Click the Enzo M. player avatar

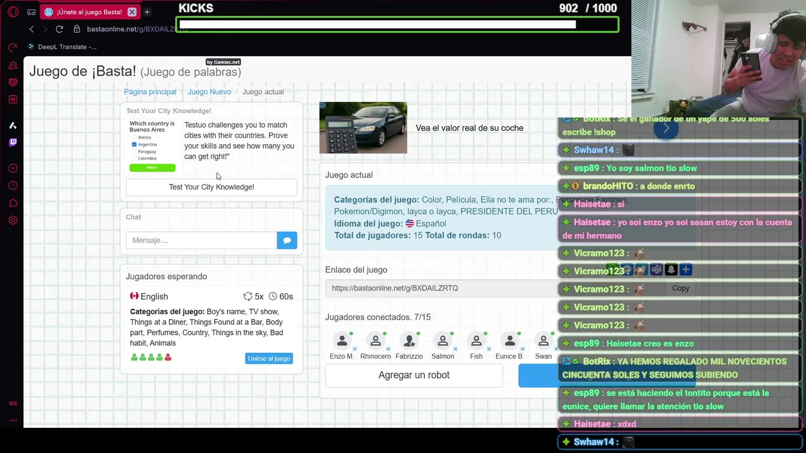(x=342, y=341)
